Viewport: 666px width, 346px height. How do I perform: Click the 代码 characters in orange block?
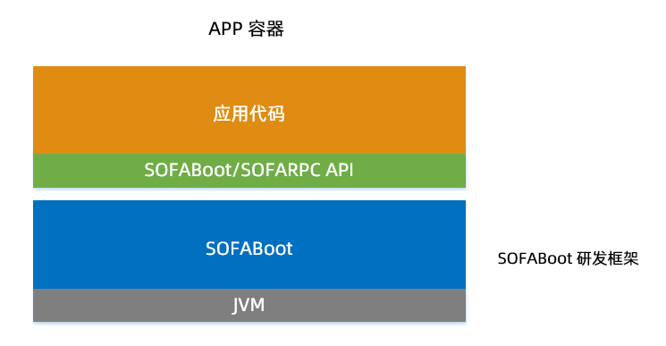tap(267, 114)
